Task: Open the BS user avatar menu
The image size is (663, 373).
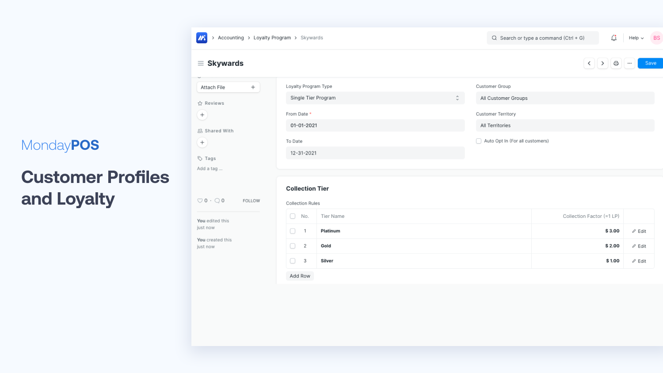Action: (x=656, y=38)
